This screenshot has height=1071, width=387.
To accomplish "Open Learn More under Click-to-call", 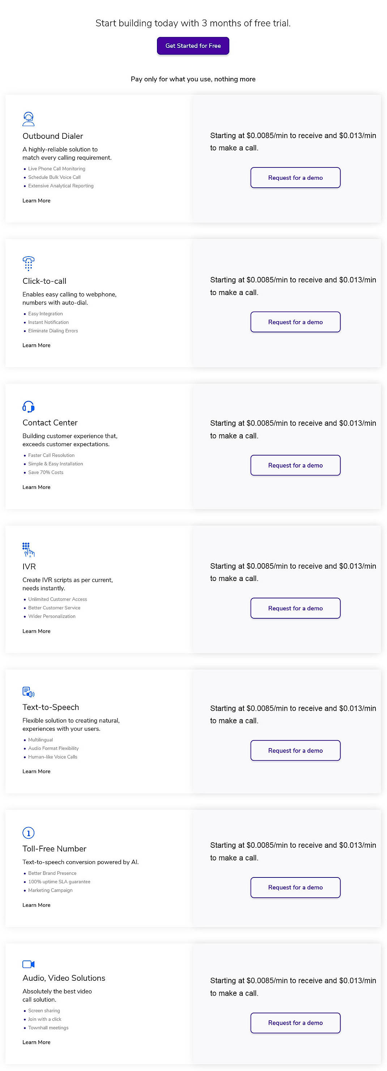I will click(x=37, y=345).
